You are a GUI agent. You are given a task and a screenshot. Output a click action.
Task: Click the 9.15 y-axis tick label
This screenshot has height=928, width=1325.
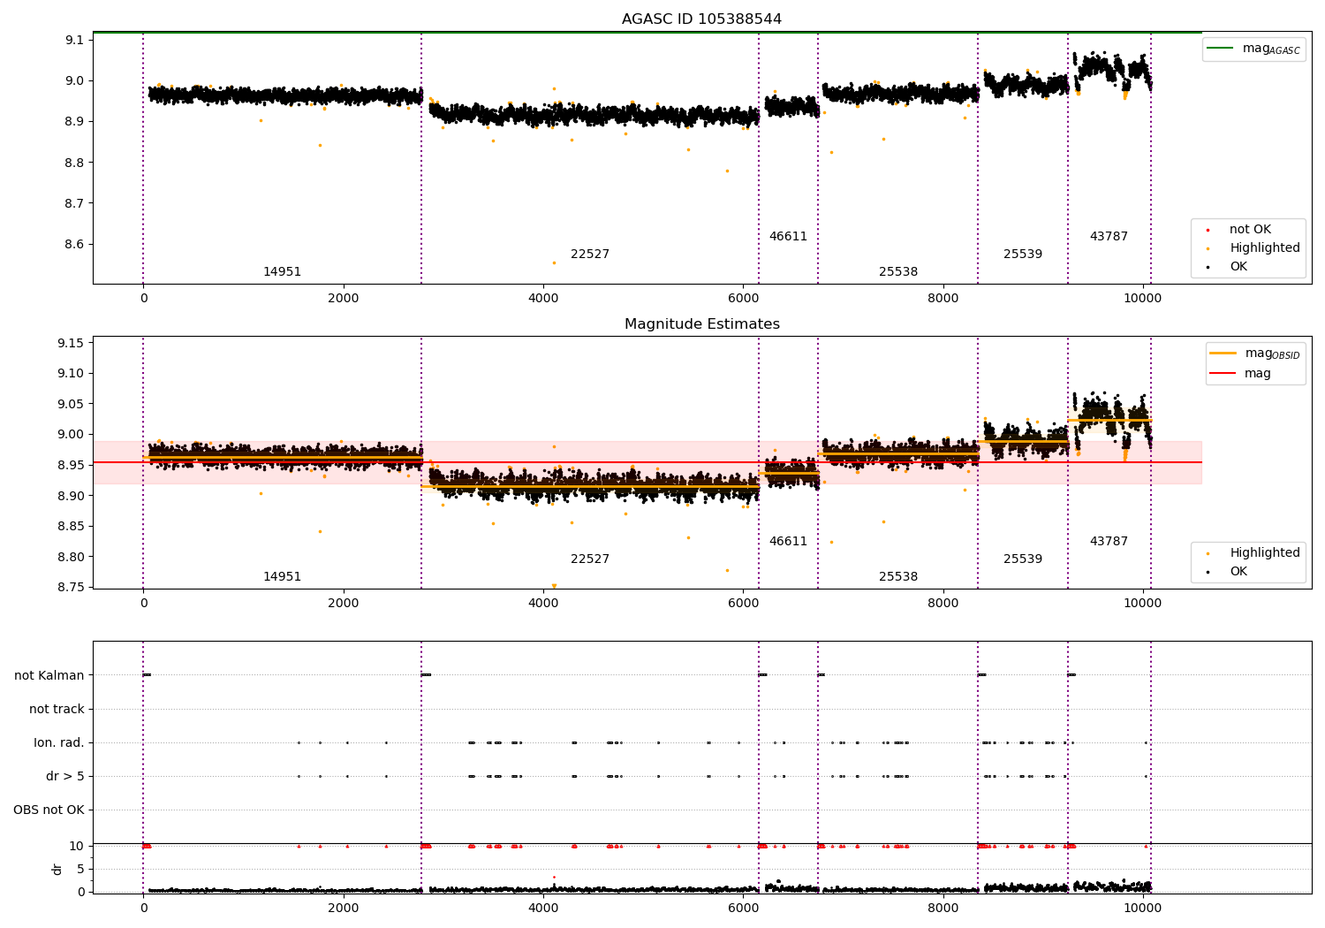[72, 343]
